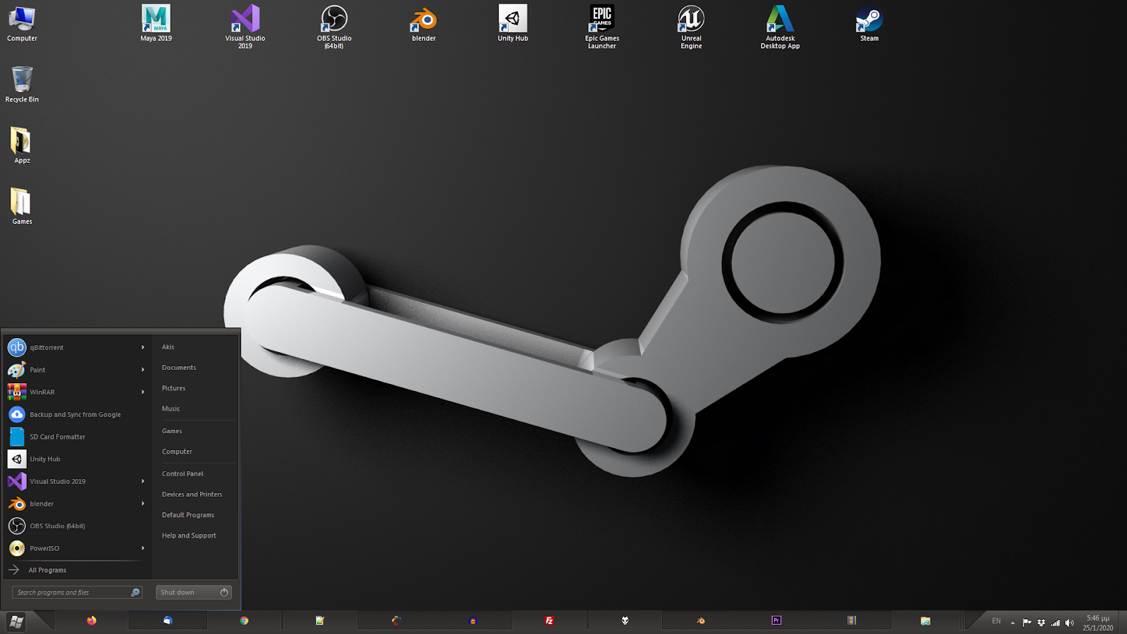
Task: Click the white mask taskbar icon
Action: (x=625, y=621)
